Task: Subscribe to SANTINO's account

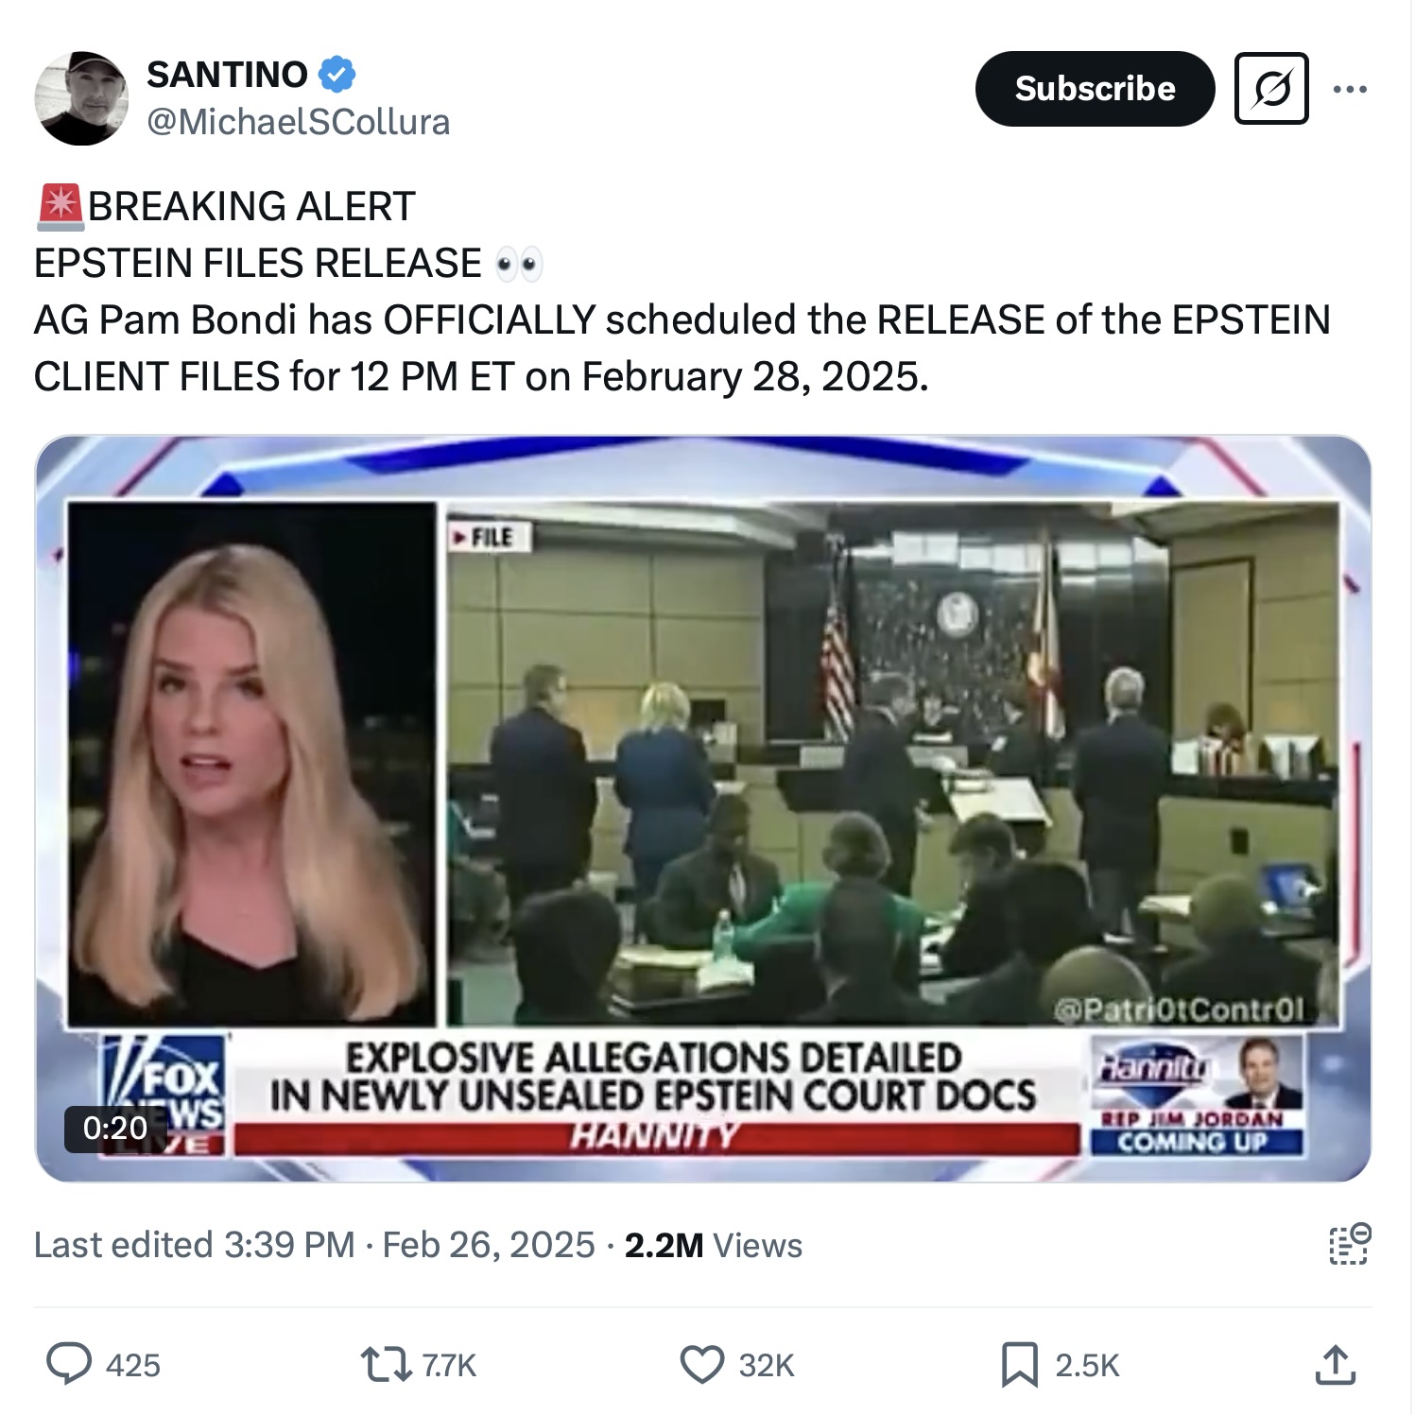Action: [x=1095, y=89]
